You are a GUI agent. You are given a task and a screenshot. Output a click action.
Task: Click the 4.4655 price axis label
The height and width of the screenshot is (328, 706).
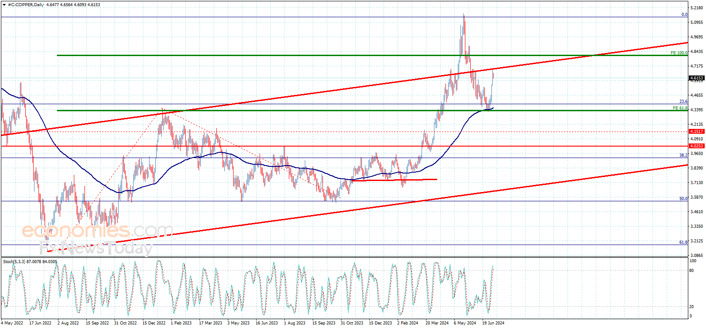[697, 95]
